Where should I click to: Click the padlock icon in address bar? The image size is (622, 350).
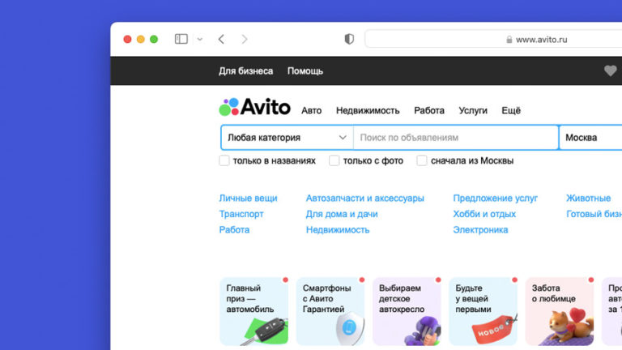pos(509,39)
